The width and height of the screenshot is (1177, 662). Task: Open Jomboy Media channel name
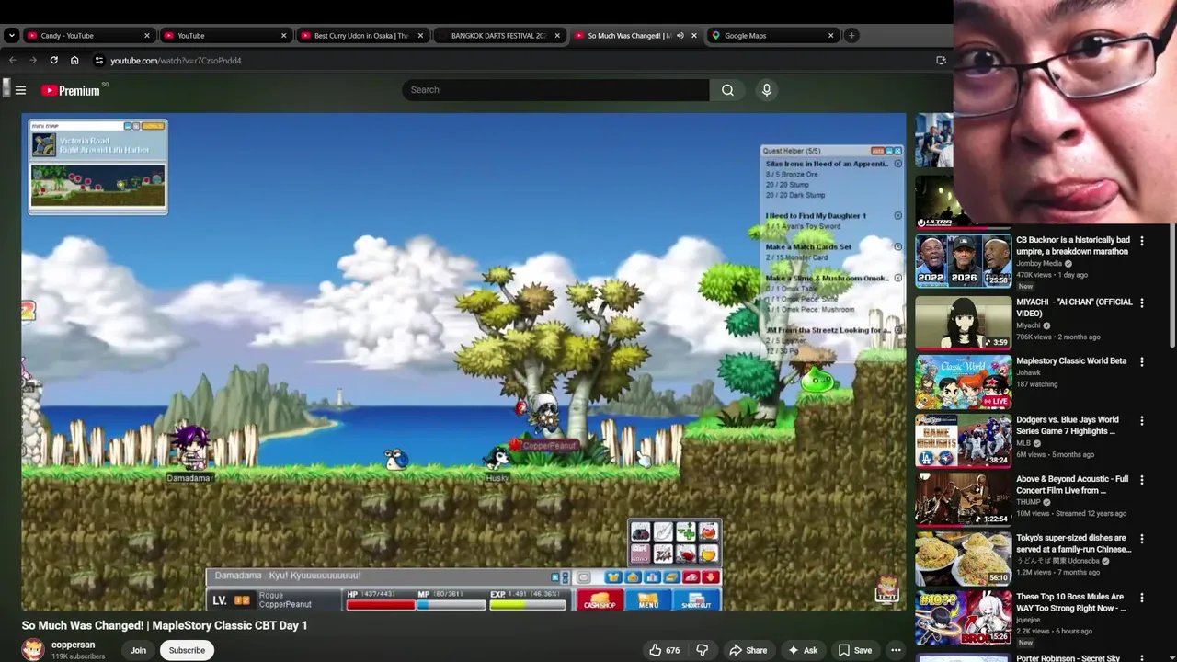click(x=1039, y=263)
